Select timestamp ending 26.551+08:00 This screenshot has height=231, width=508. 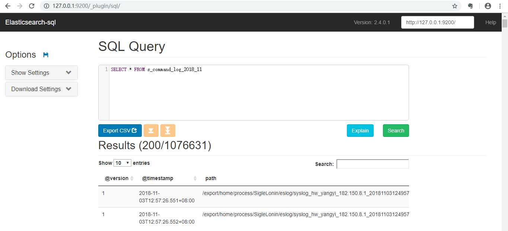point(167,197)
